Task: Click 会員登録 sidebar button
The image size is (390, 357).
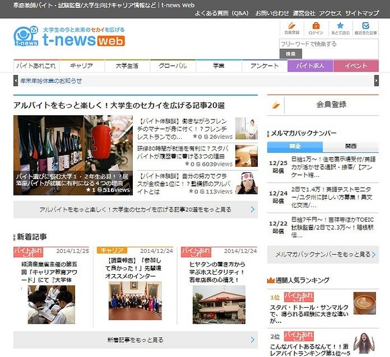Action: (x=323, y=105)
